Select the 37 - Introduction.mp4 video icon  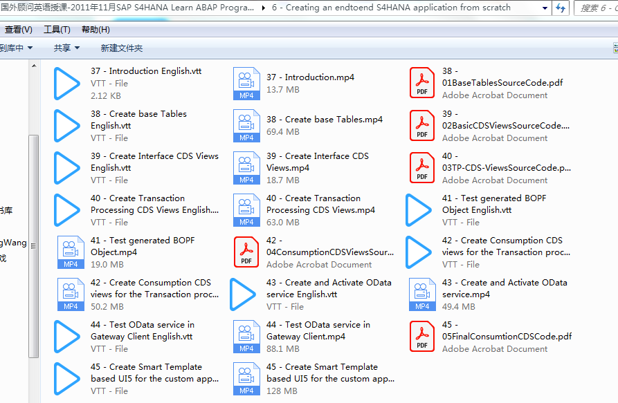click(x=246, y=84)
